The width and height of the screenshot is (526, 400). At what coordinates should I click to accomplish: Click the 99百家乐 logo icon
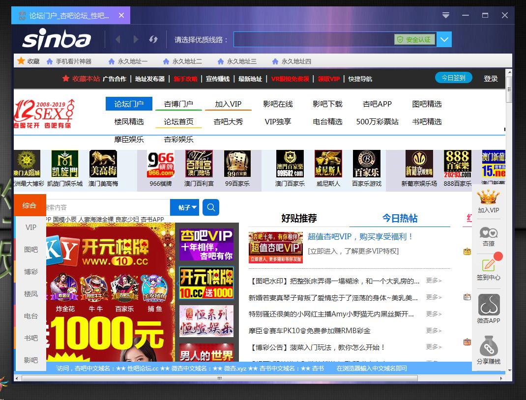click(237, 164)
